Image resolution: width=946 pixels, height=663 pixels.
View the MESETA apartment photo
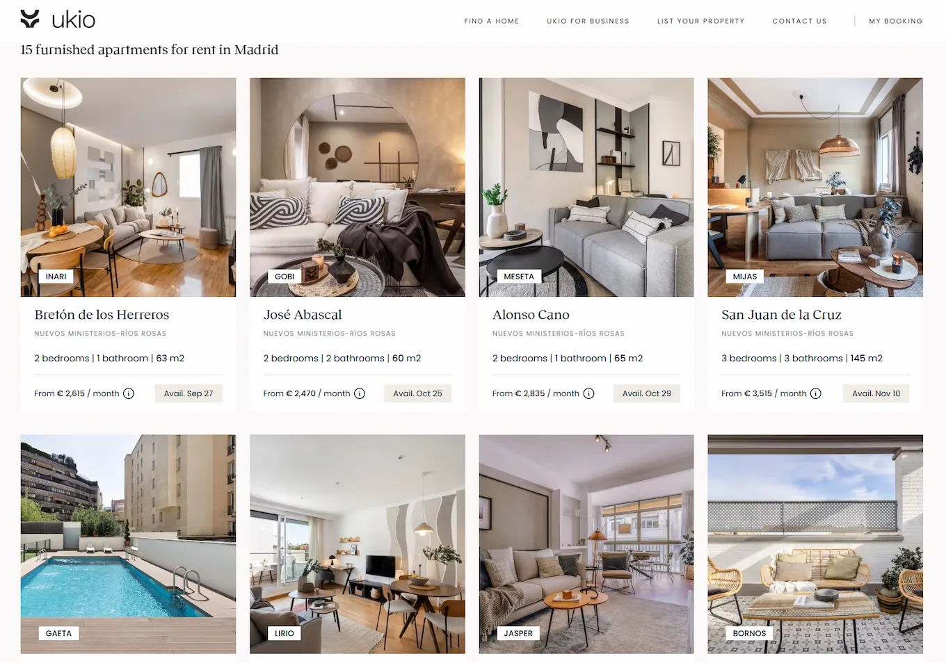pyautogui.click(x=586, y=187)
